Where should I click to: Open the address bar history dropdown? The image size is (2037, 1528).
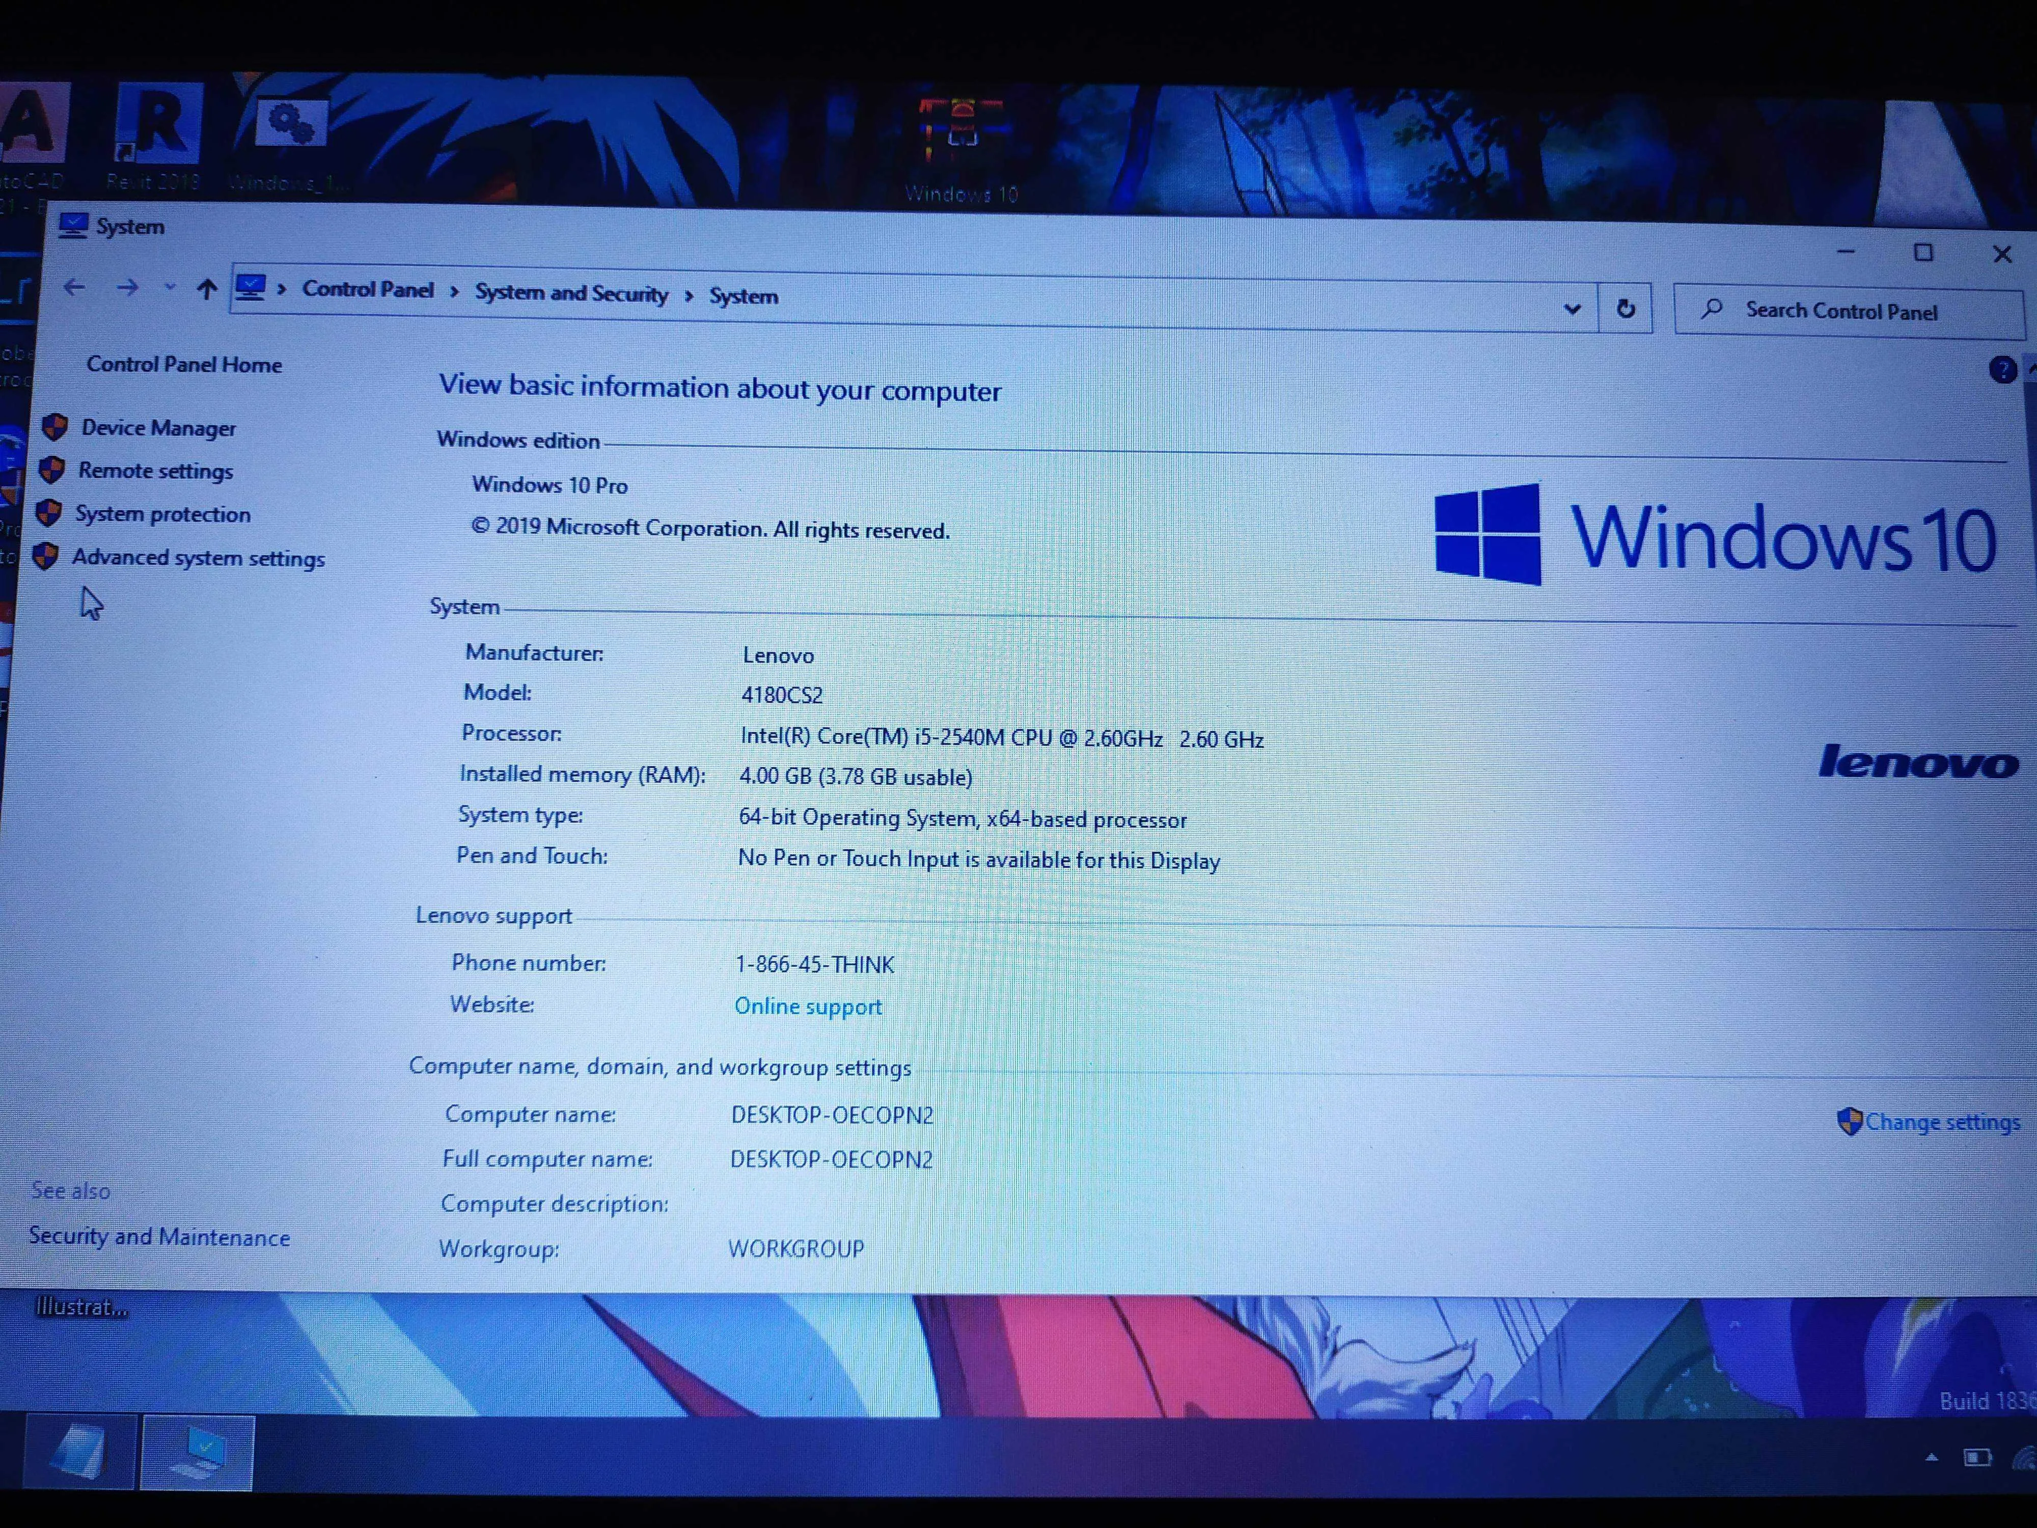click(x=1572, y=309)
